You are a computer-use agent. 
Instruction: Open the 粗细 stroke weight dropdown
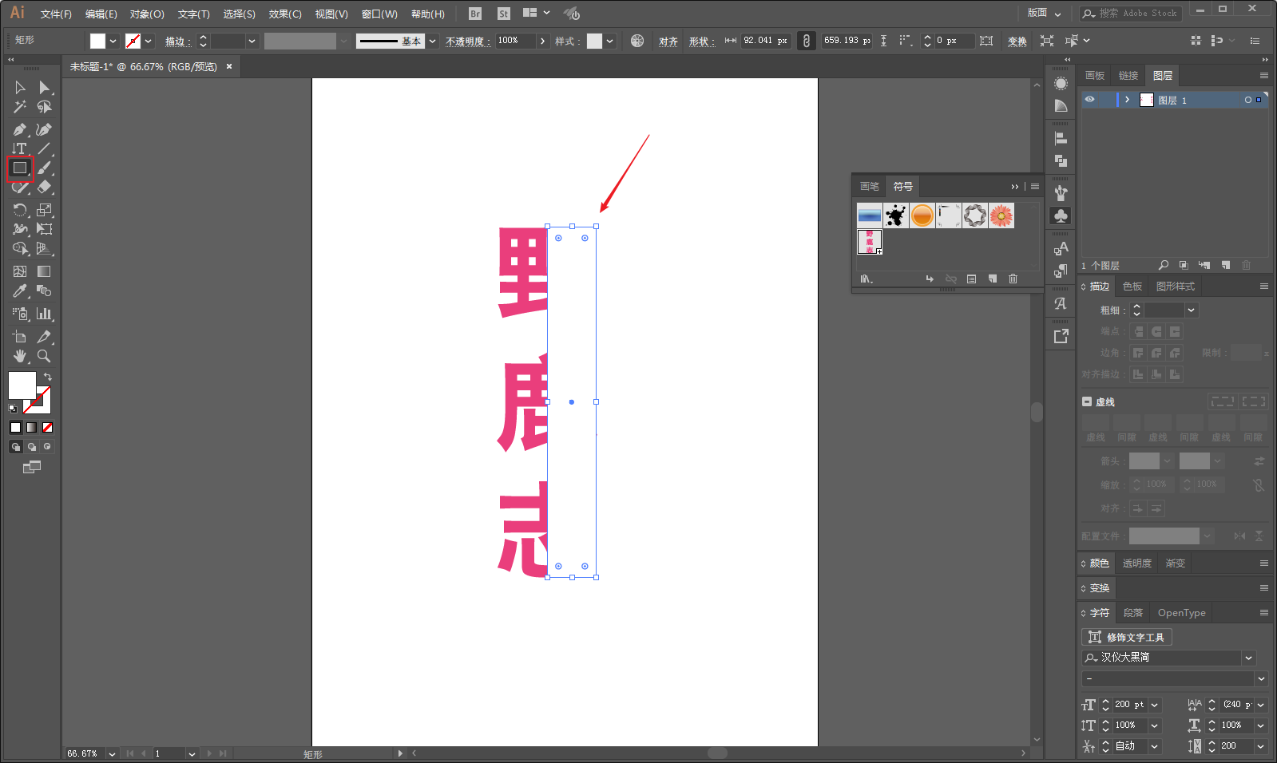coord(1191,310)
